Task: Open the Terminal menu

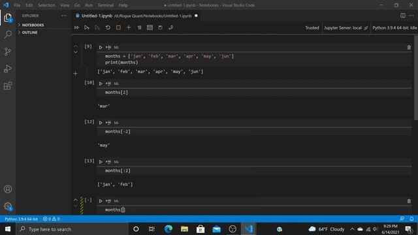Action: pos(106,5)
